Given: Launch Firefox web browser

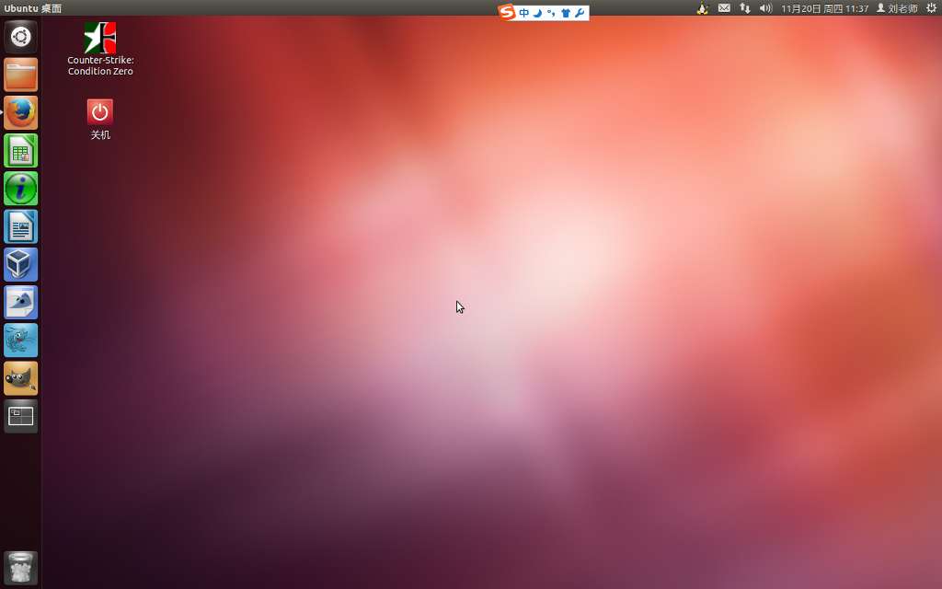Looking at the screenshot, I should click(20, 112).
